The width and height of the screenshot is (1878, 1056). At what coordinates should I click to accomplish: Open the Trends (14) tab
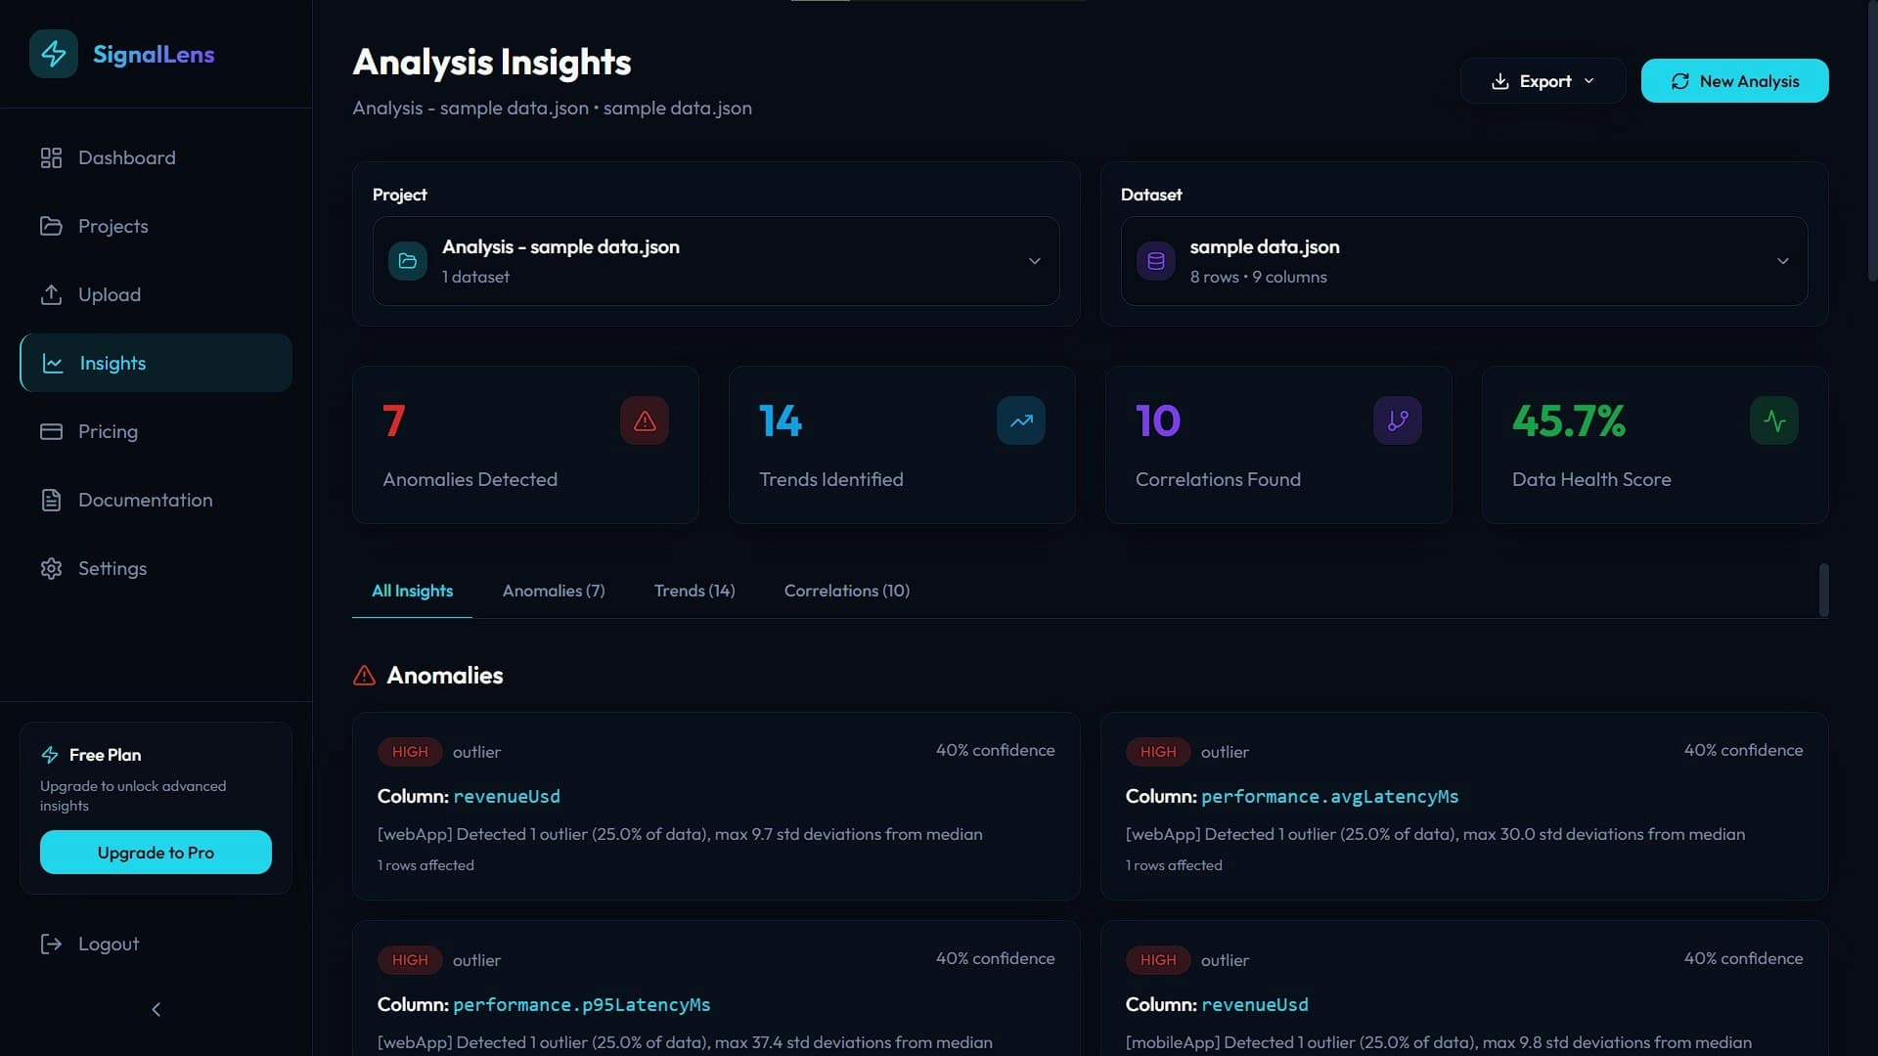click(x=694, y=591)
